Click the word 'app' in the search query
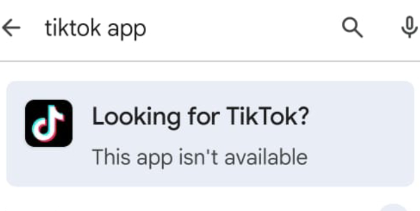Screen dimensions: 420x211 [127, 31]
